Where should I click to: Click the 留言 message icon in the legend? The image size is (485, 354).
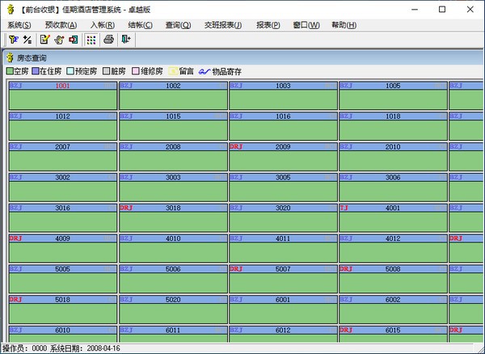click(x=173, y=71)
